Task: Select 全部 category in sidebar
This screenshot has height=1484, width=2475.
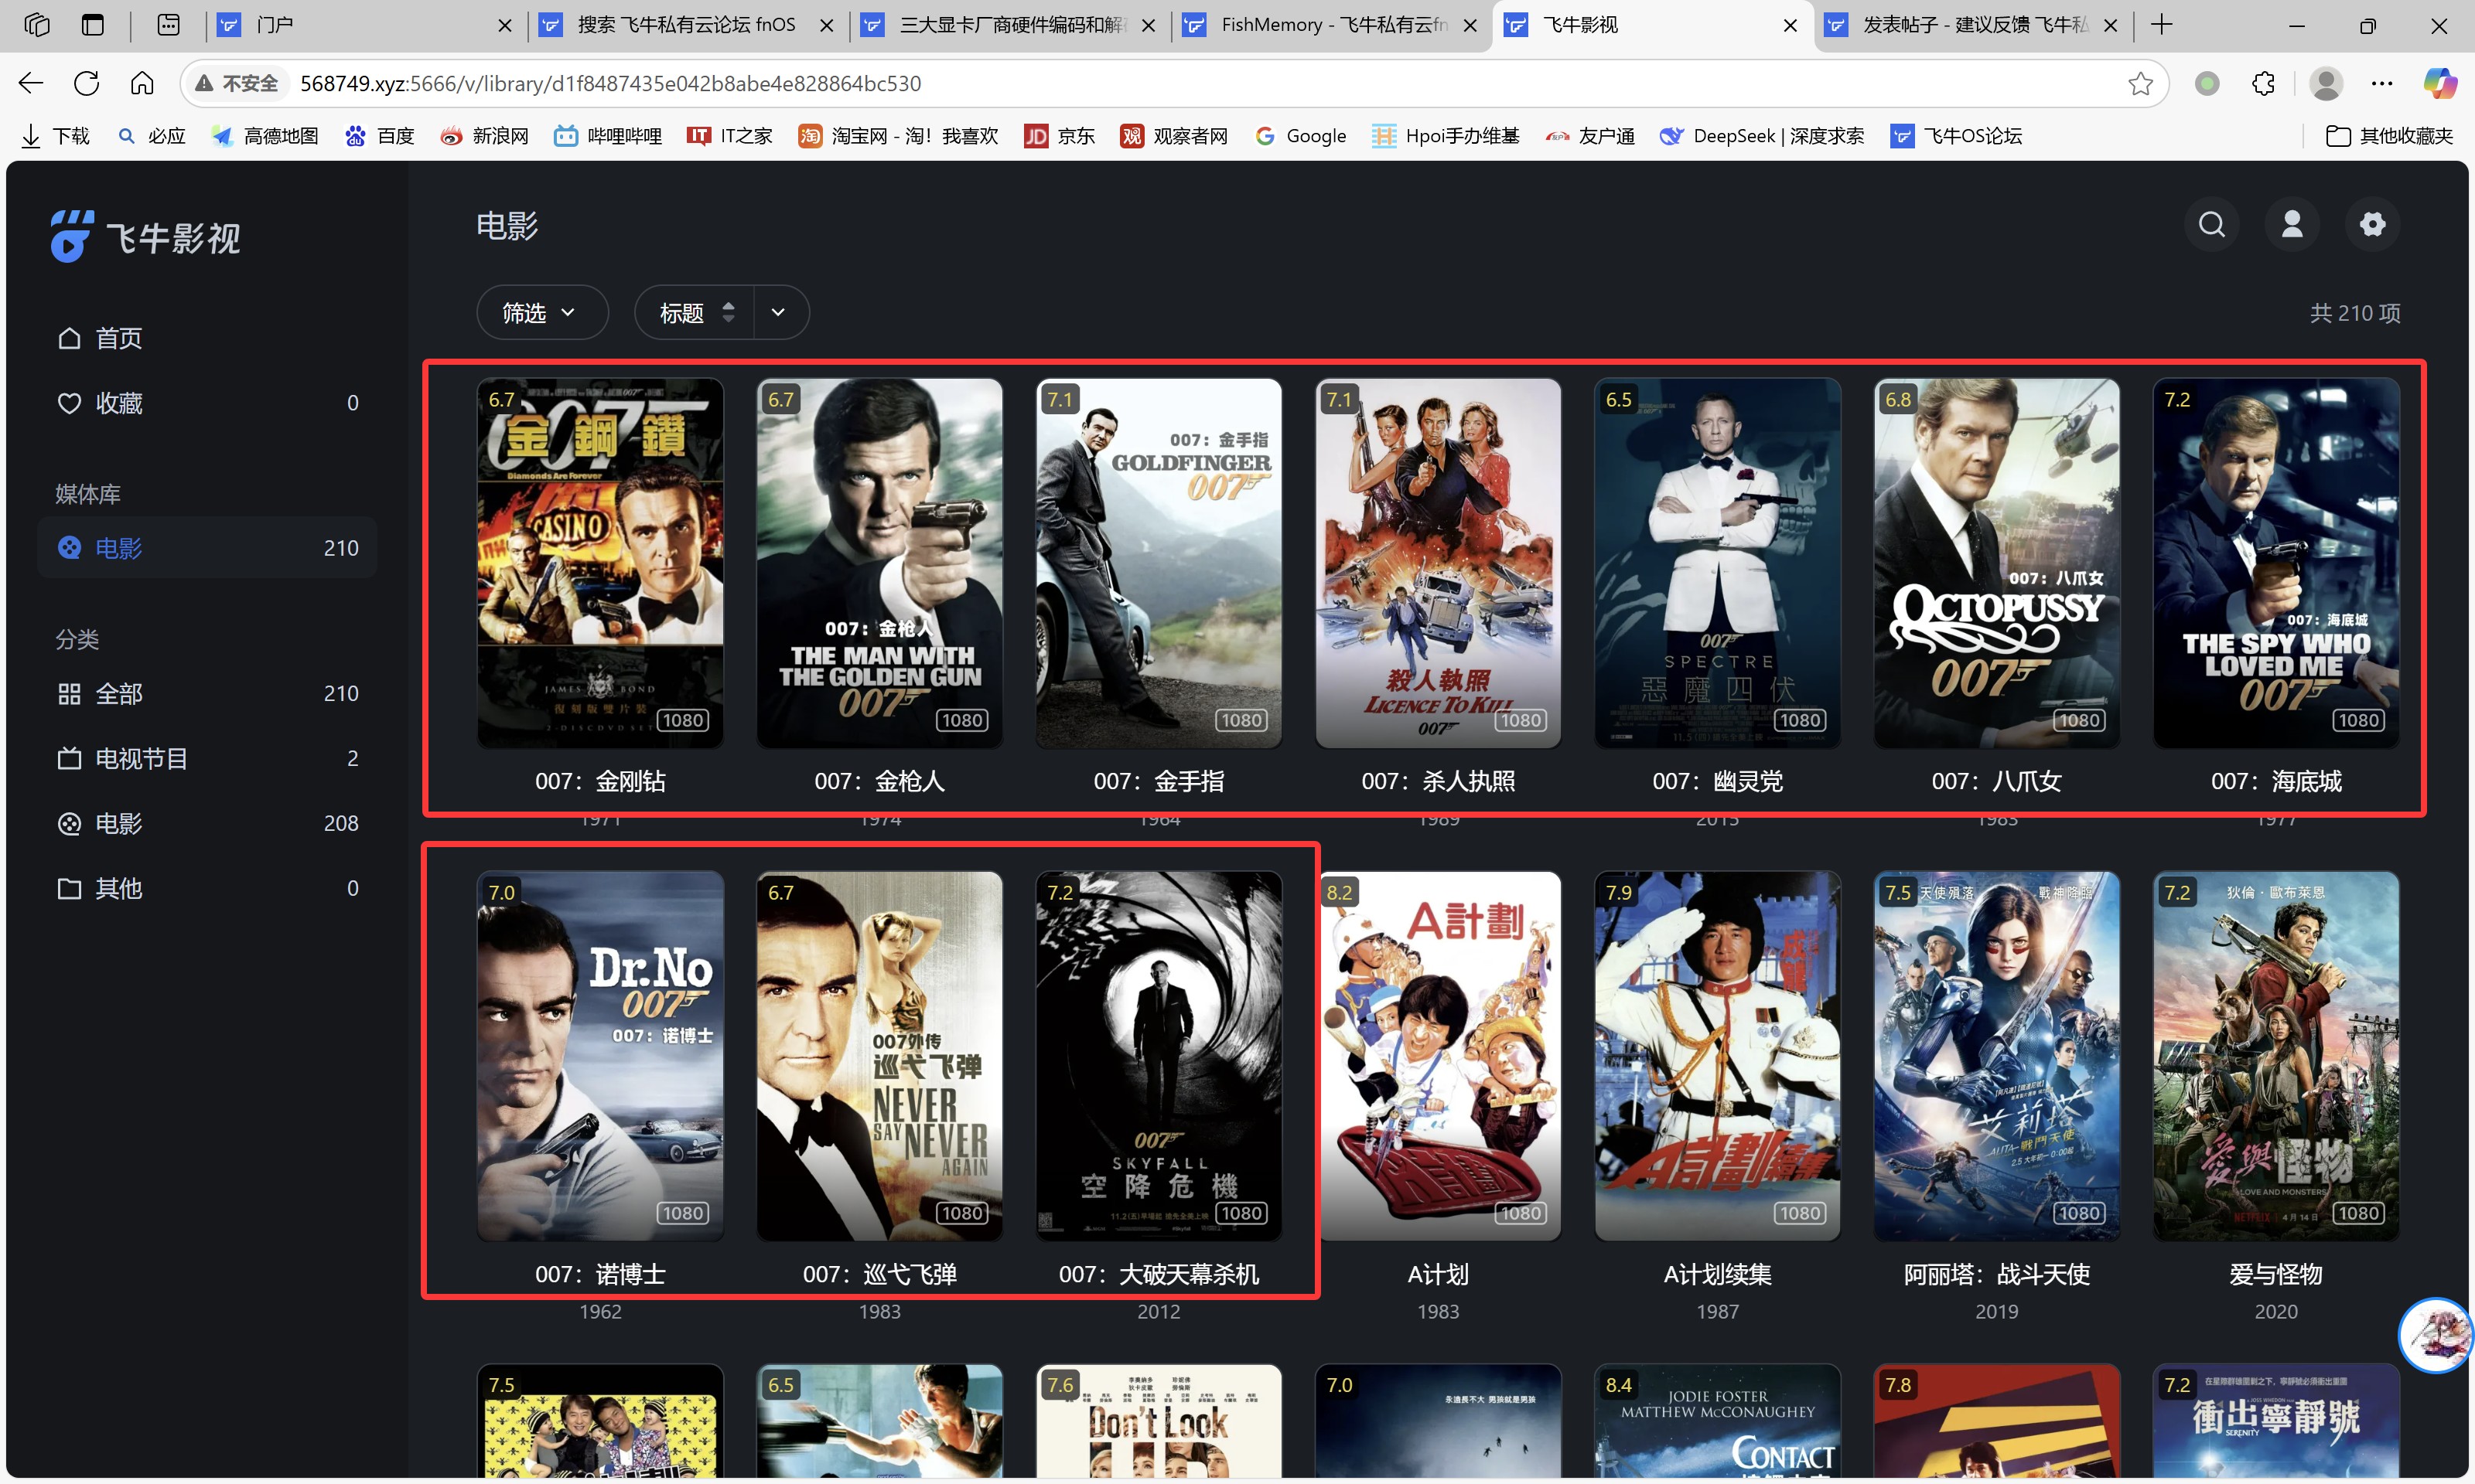Action: tap(207, 693)
